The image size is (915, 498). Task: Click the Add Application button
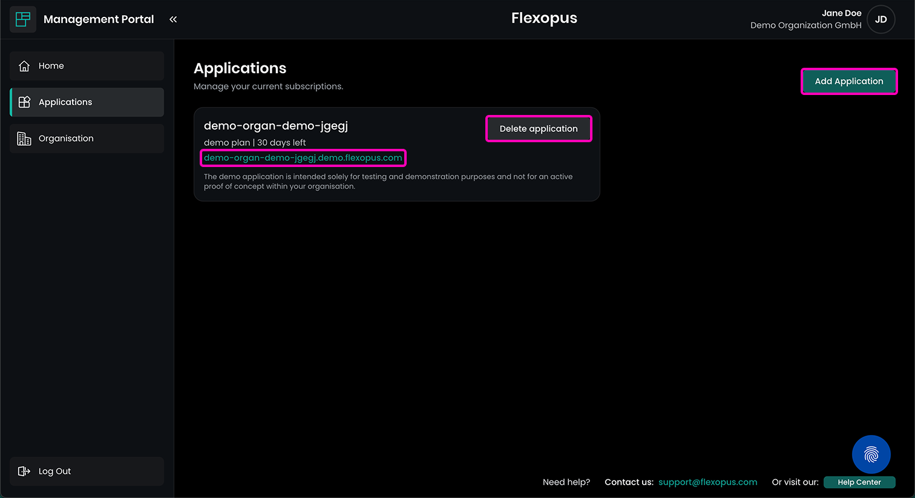pyautogui.click(x=848, y=81)
